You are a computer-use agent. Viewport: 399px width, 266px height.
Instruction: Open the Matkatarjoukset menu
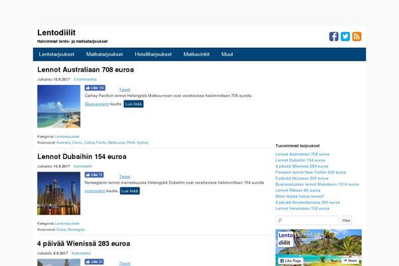coord(104,55)
